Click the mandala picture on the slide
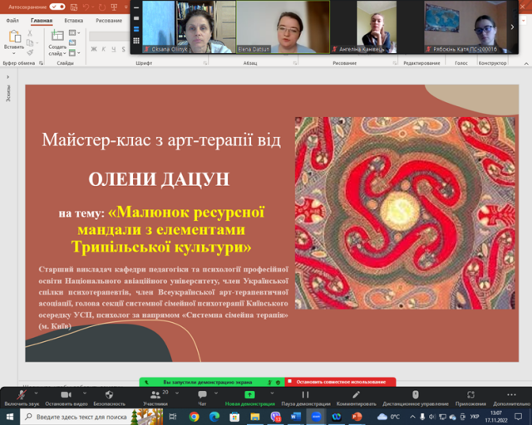The width and height of the screenshot is (532, 425). [405, 212]
